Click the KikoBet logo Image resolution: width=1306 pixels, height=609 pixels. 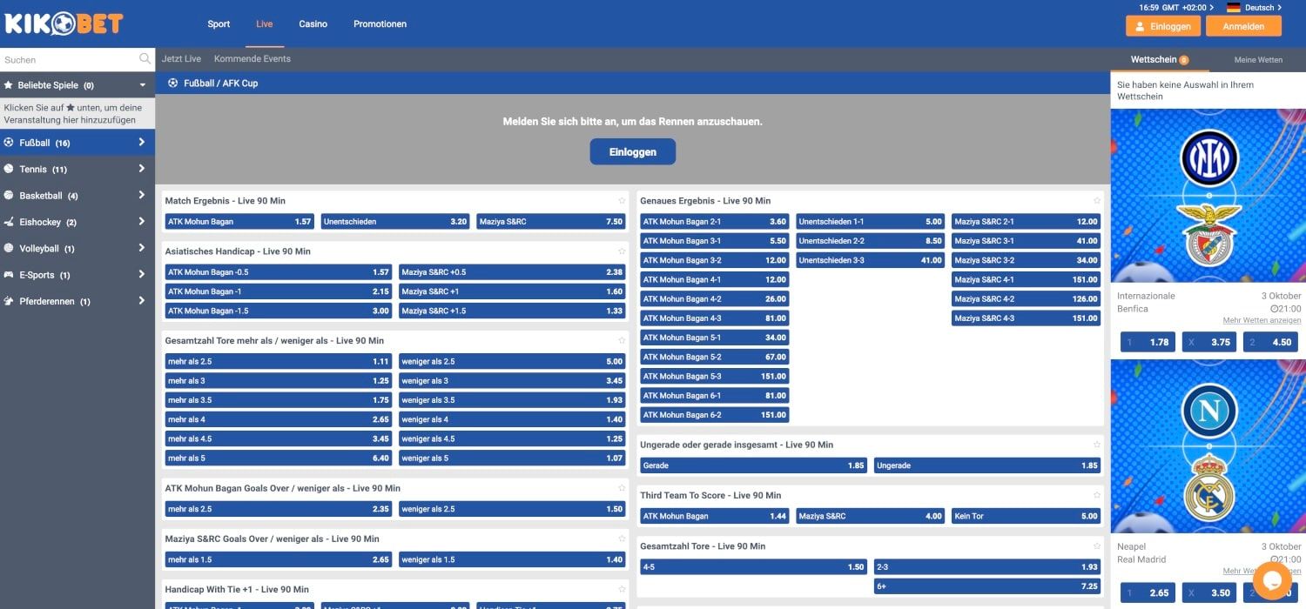tap(64, 23)
